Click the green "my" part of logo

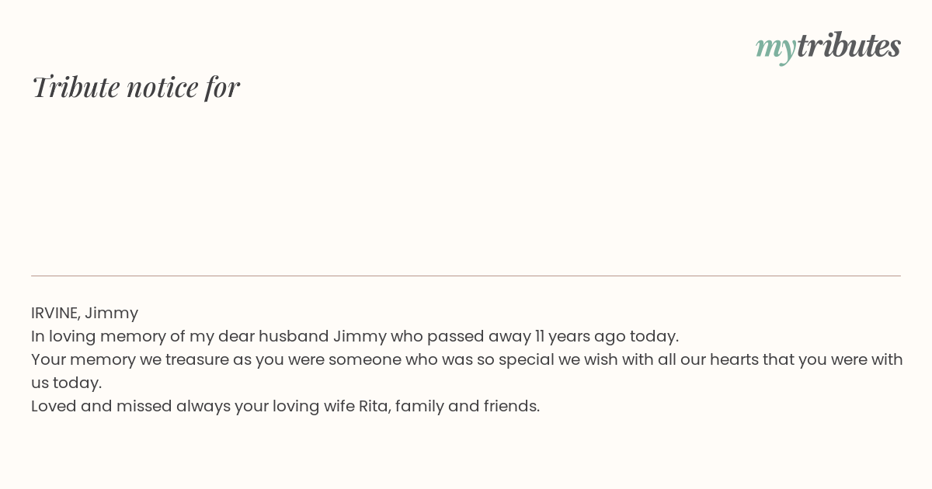(x=775, y=49)
